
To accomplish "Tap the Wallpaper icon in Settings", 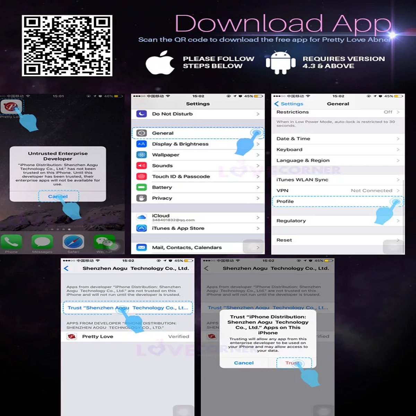I will [141, 155].
